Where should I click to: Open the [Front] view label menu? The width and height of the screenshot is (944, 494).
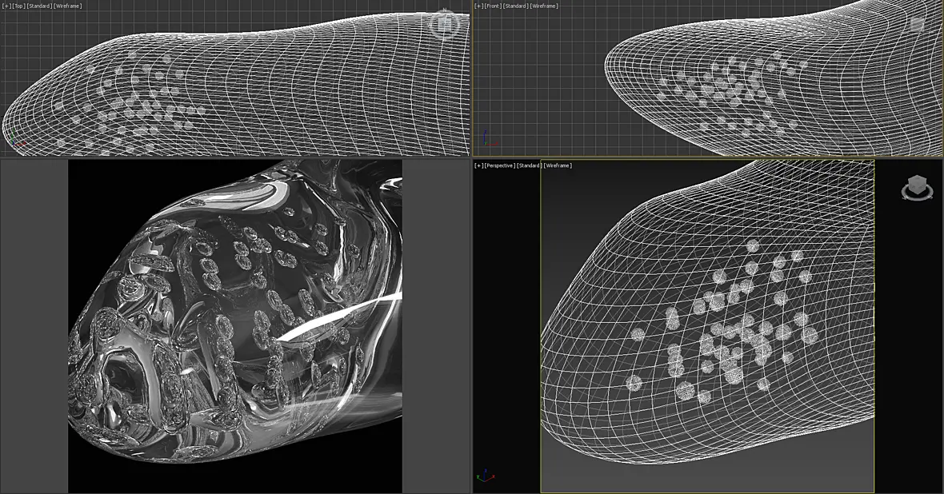pos(493,6)
